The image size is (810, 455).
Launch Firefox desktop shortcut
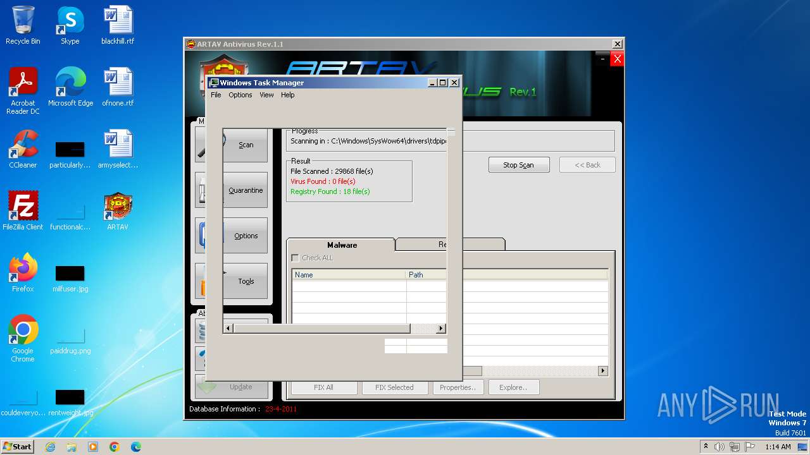coord(23,273)
